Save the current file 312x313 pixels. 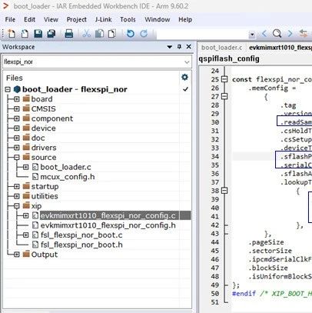click(38, 34)
